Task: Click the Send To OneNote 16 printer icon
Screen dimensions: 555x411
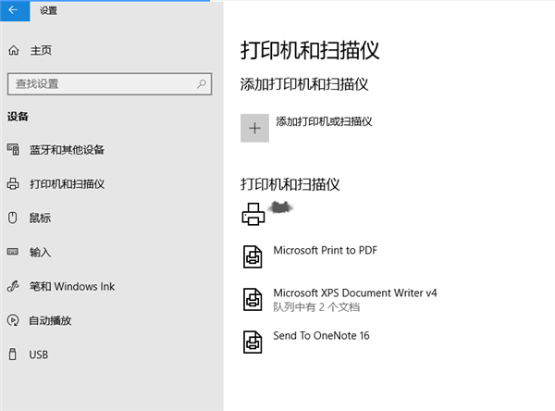Action: [x=253, y=341]
